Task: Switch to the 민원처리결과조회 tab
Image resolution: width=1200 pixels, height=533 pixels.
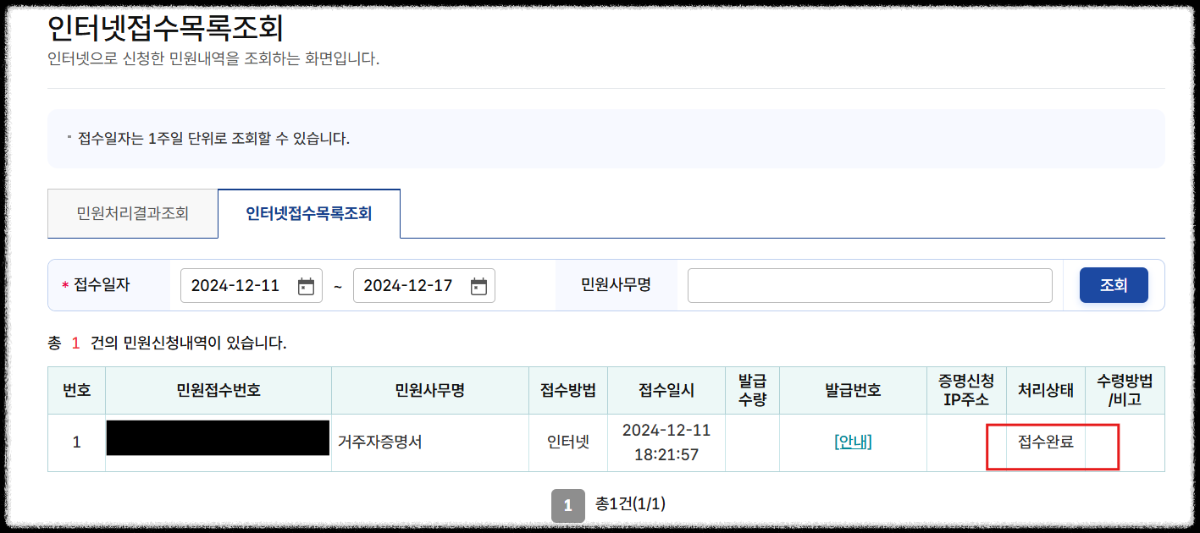Action: coord(132,212)
